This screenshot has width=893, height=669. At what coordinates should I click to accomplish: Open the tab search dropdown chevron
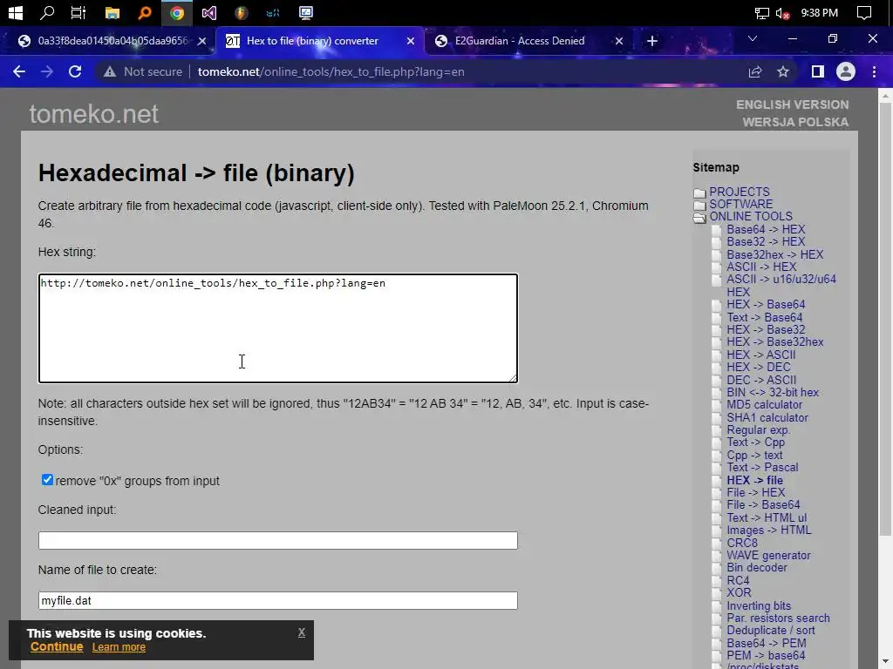click(x=753, y=38)
